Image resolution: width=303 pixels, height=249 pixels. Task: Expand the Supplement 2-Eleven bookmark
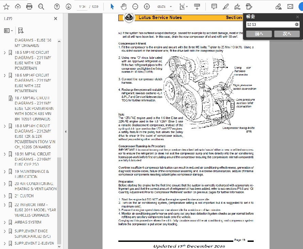5,244
